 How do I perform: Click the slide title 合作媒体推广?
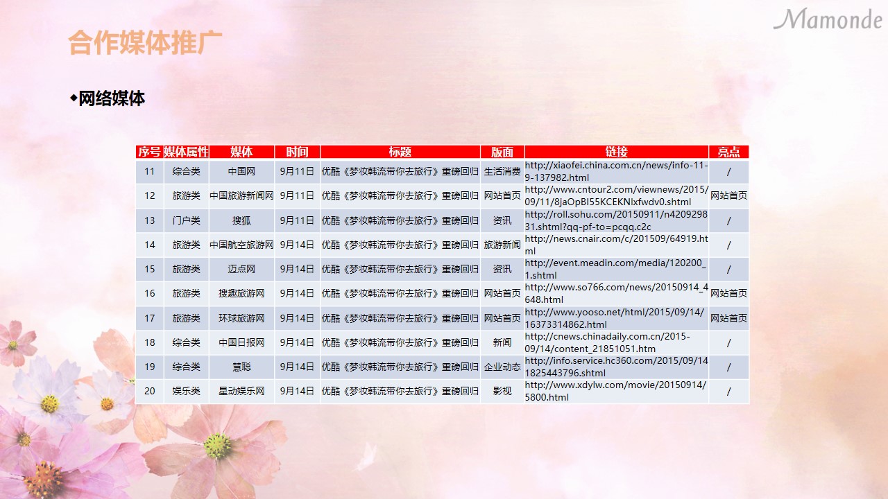tap(145, 42)
